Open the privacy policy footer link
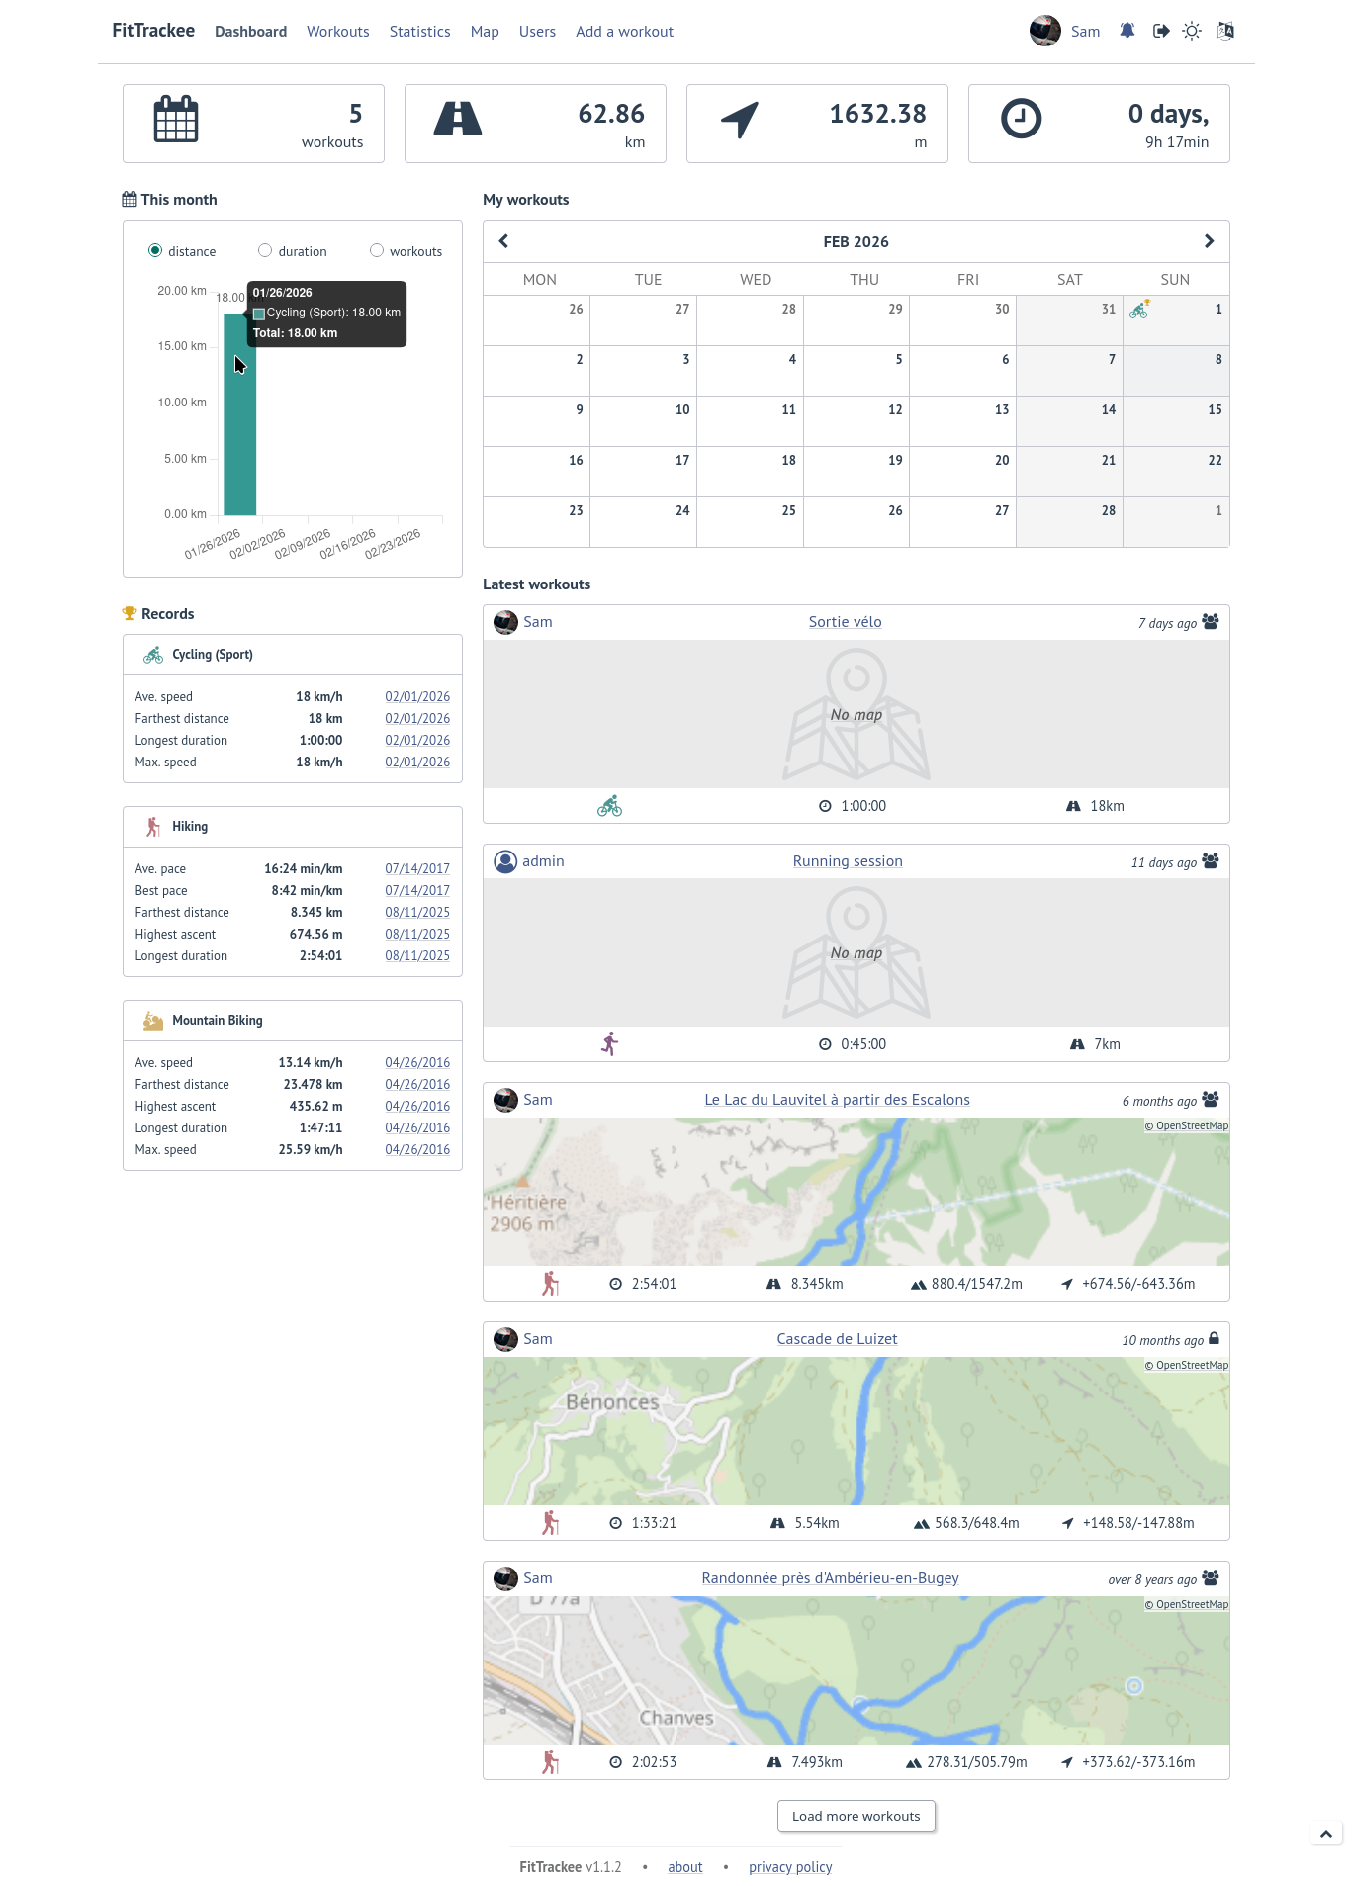 (x=790, y=1867)
